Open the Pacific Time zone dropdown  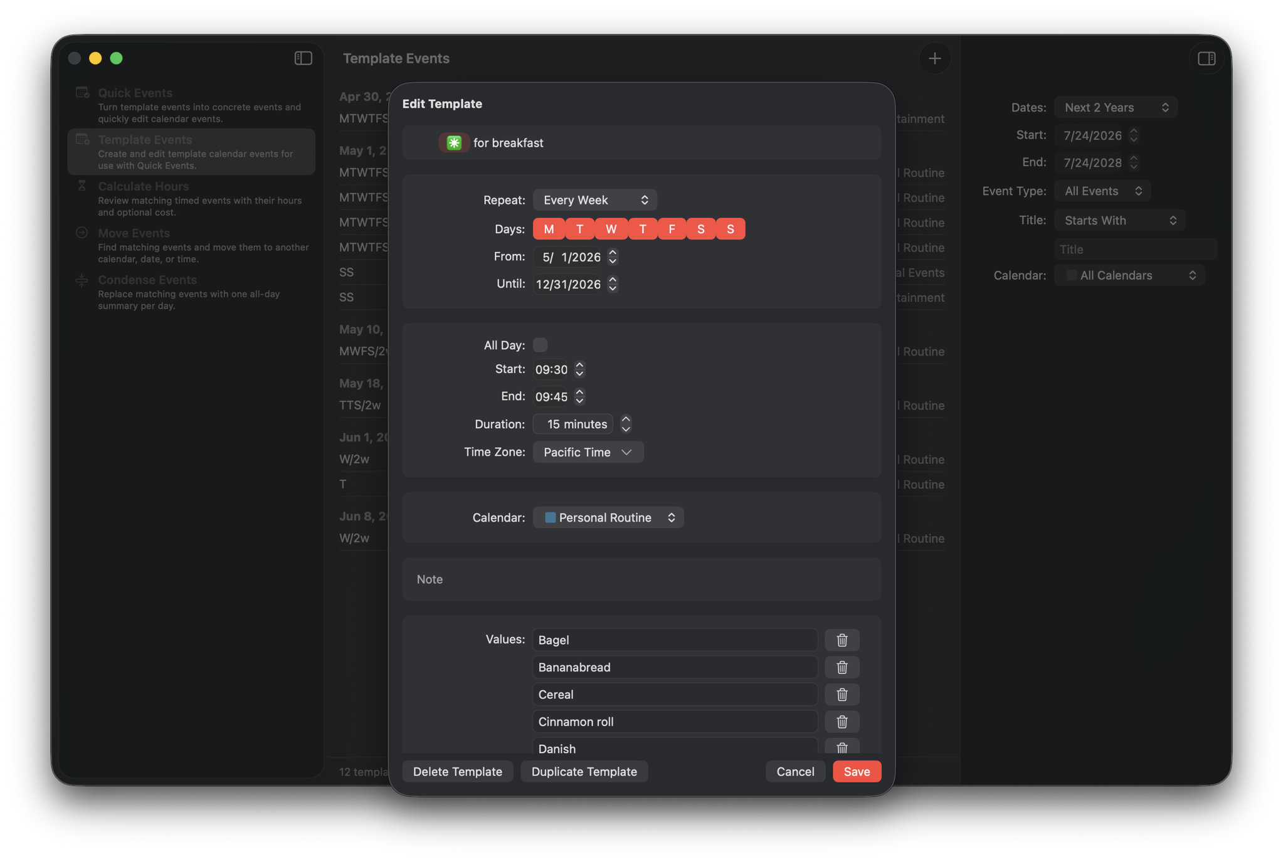tap(588, 452)
